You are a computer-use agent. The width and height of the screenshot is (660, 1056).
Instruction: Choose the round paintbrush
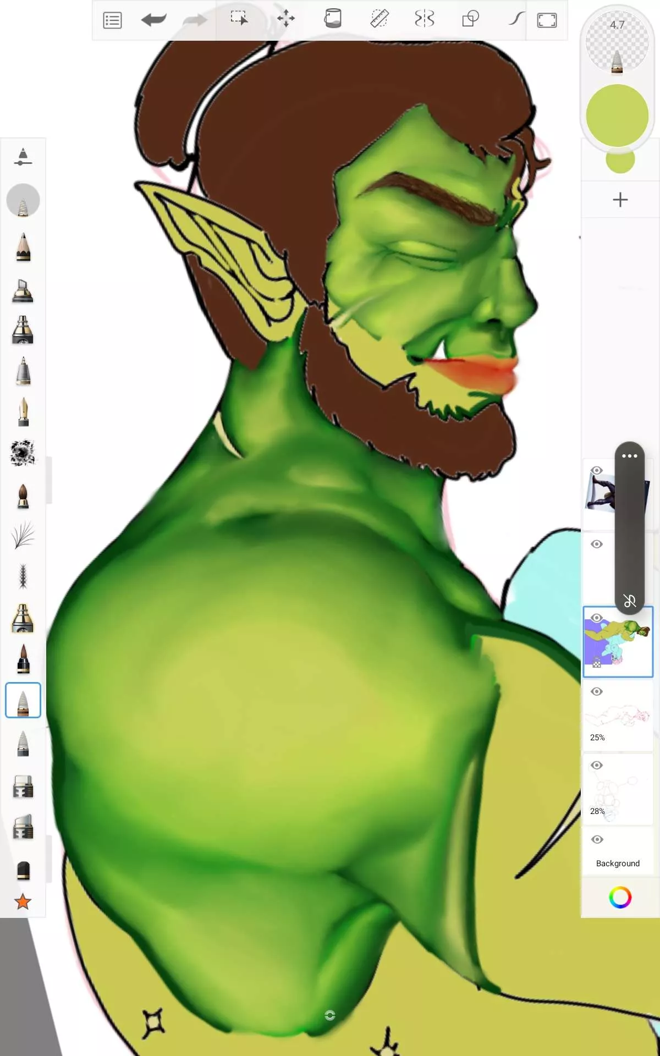click(x=23, y=496)
